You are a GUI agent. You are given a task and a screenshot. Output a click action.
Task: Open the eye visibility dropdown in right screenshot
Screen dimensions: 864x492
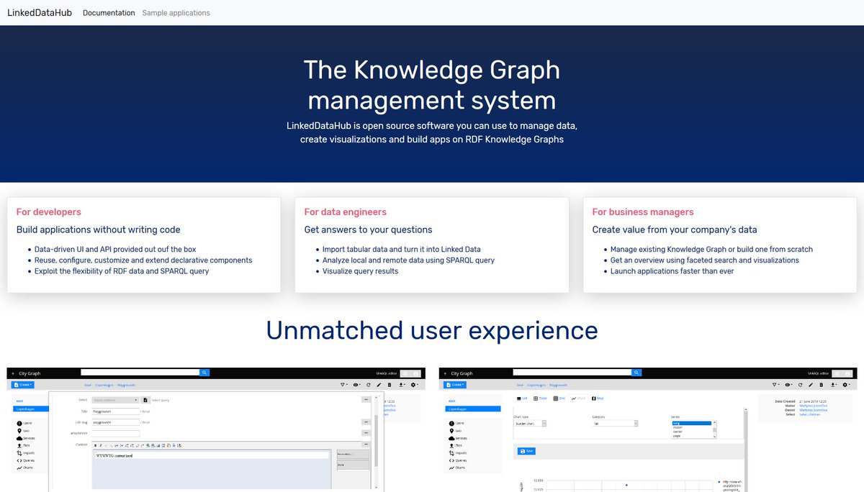click(789, 385)
